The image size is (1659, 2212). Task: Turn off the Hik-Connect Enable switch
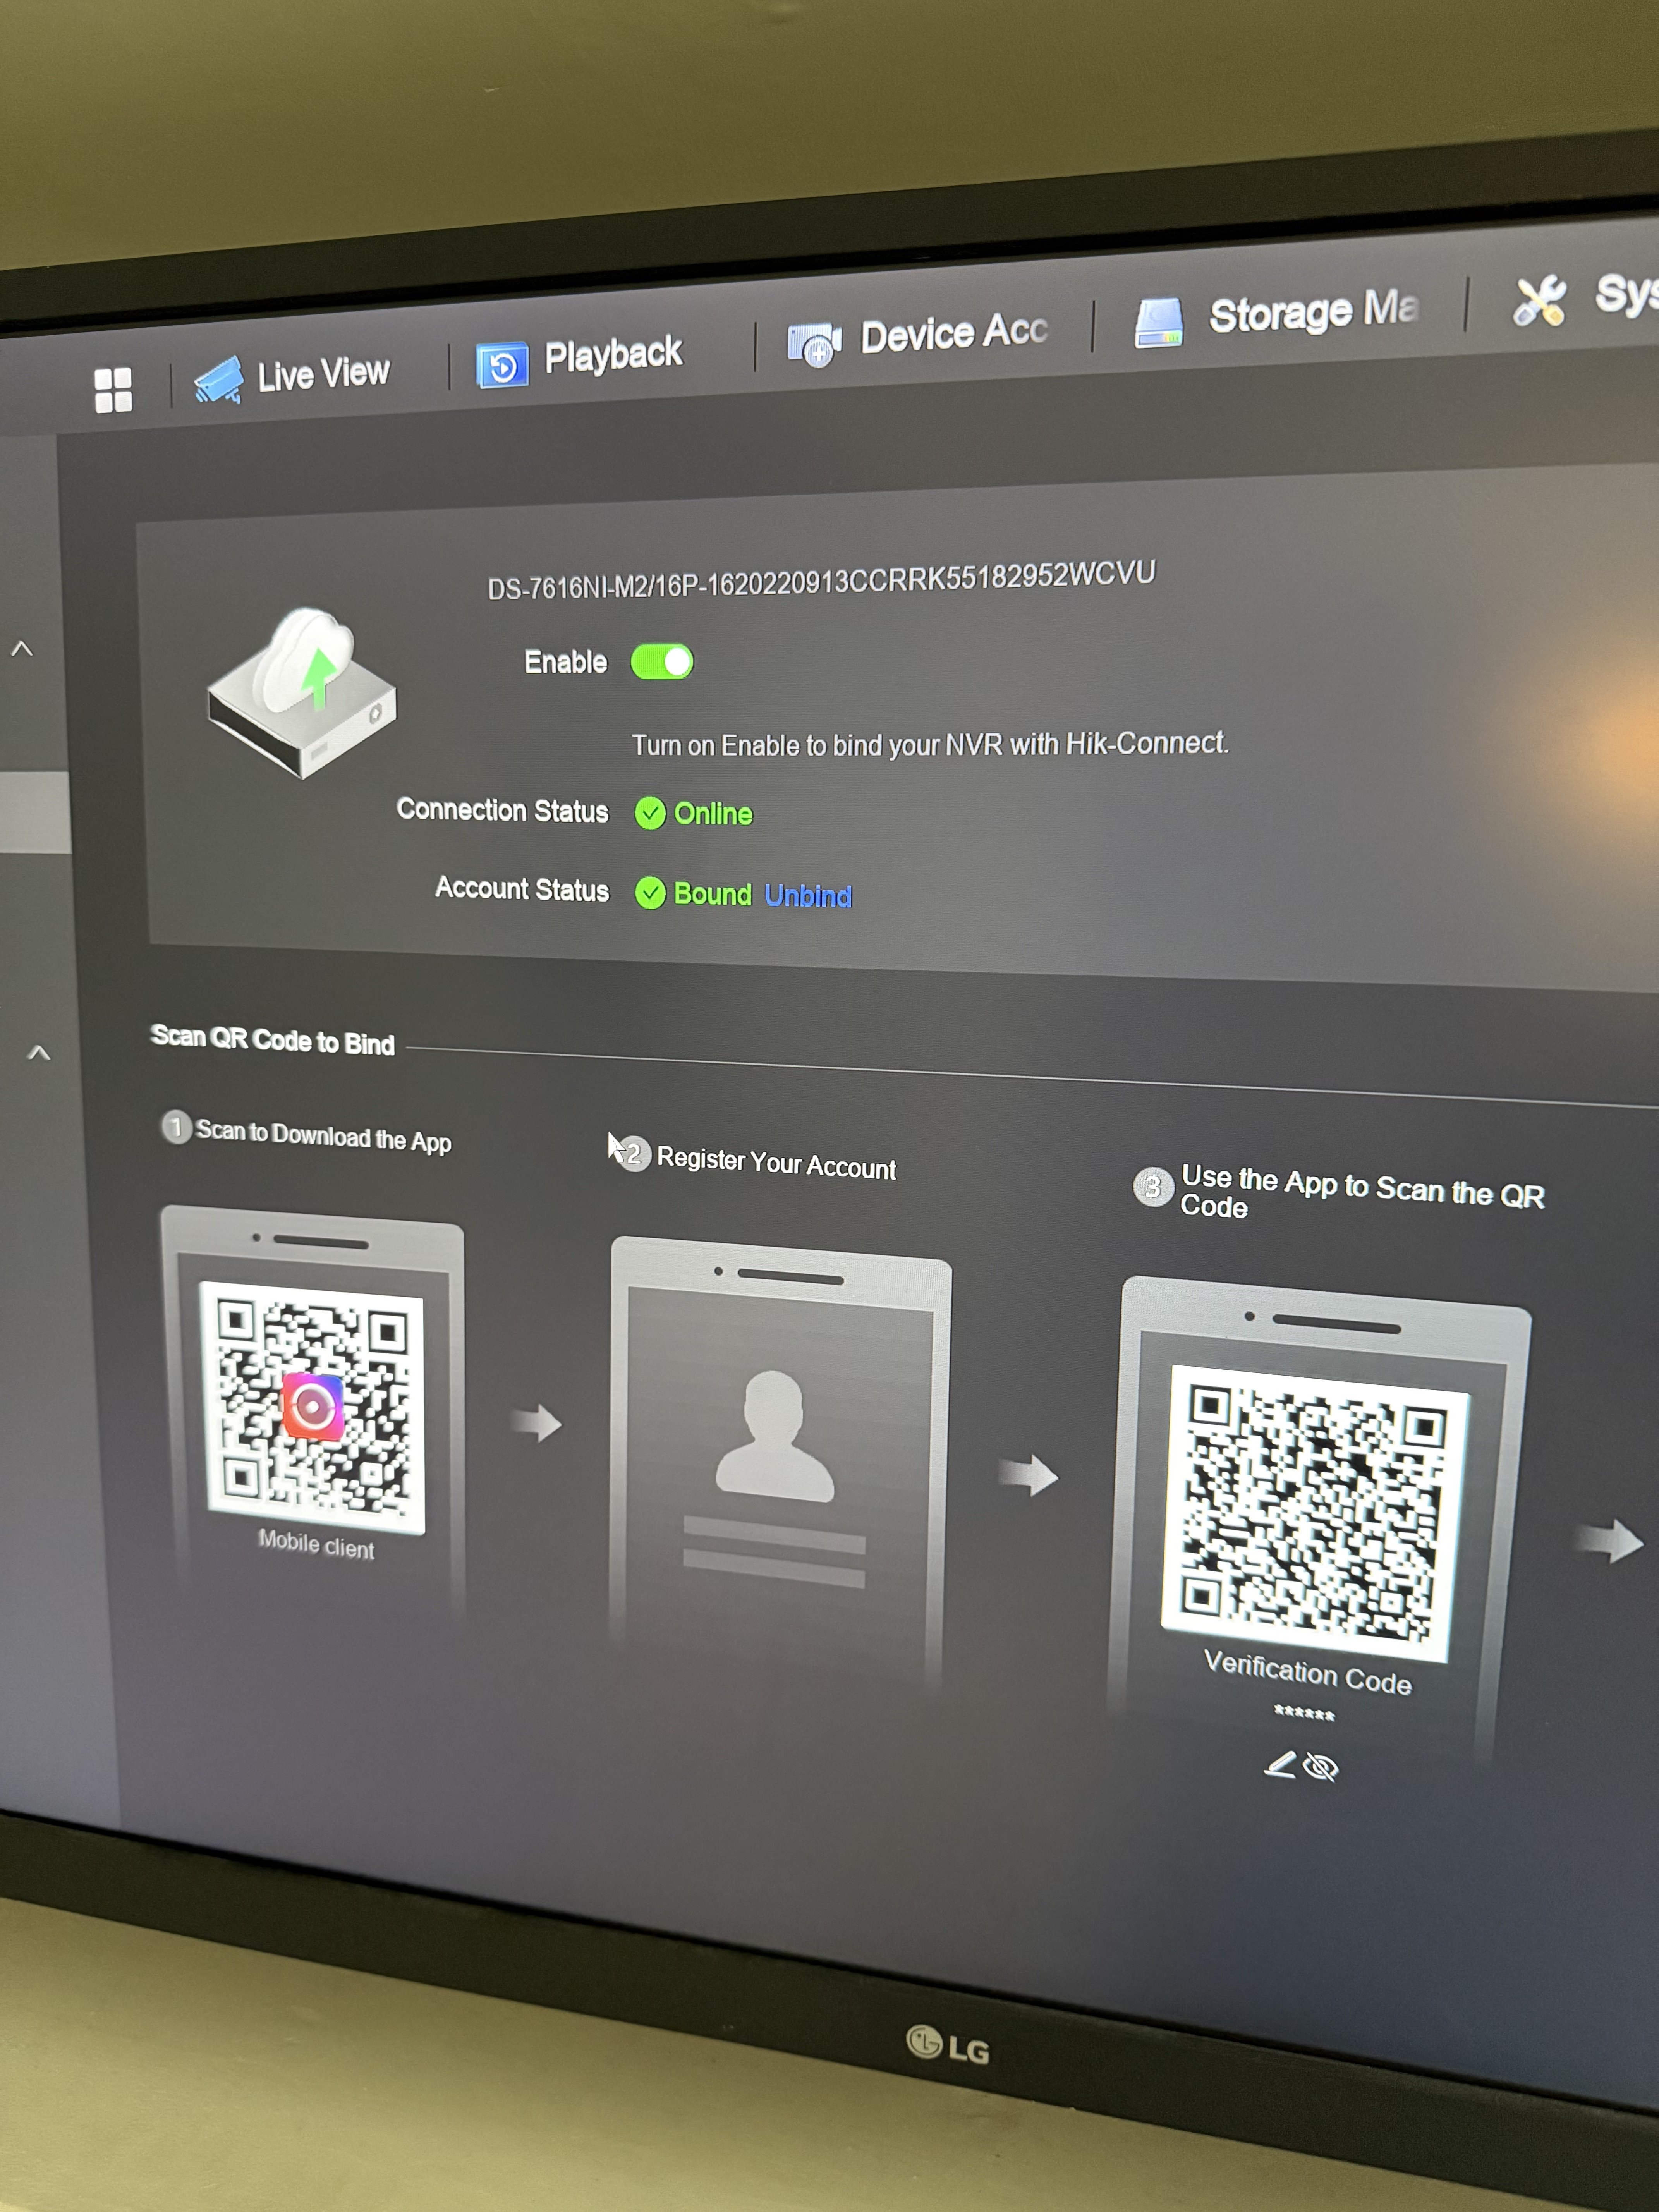click(662, 662)
